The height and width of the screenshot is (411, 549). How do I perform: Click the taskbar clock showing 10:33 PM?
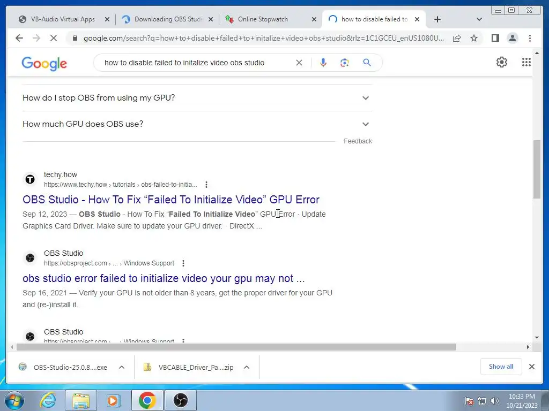point(522,401)
